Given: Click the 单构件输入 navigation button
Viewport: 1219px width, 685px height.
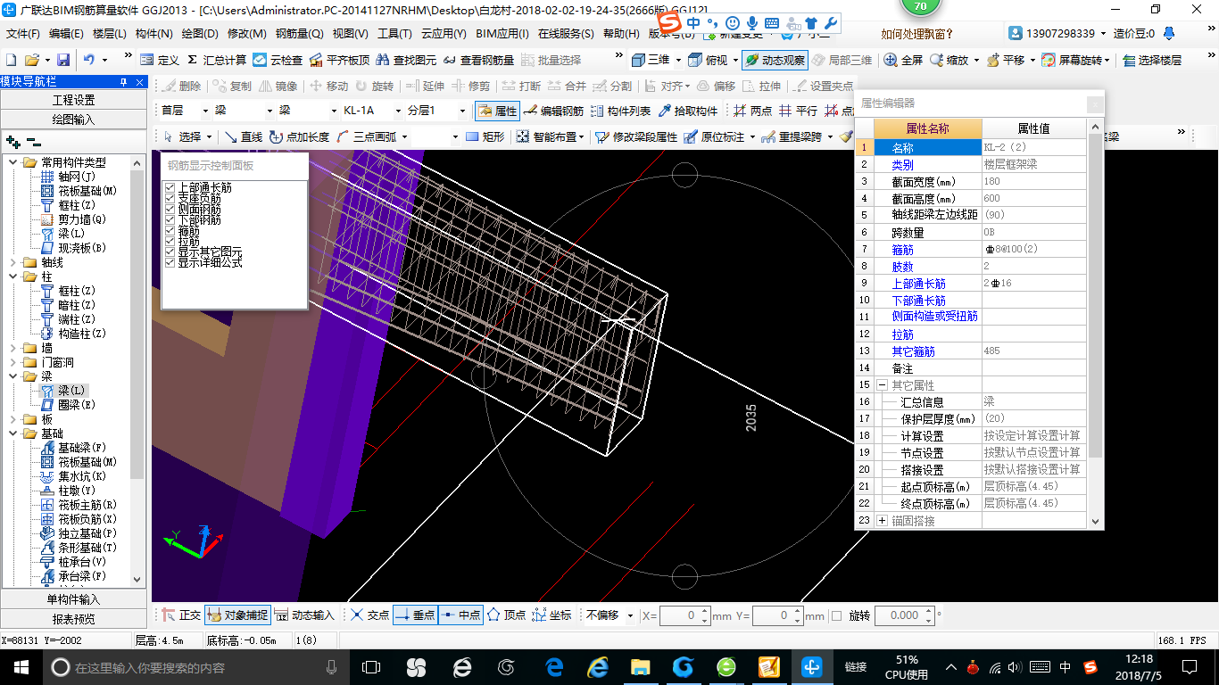Looking at the screenshot, I should coord(73,599).
